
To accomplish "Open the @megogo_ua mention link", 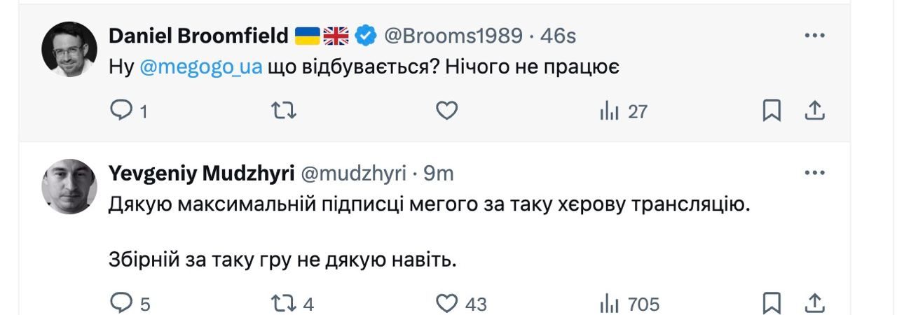I will tap(201, 67).
